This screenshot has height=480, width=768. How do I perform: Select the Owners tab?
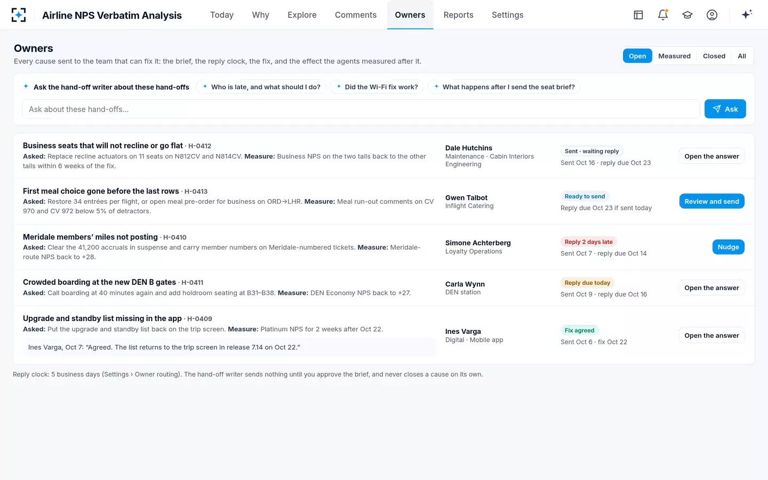coord(410,15)
